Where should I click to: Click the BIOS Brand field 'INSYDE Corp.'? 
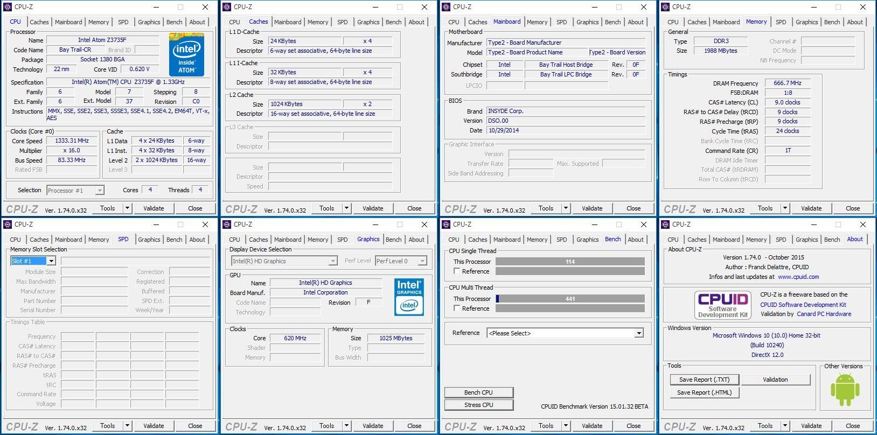(x=566, y=111)
